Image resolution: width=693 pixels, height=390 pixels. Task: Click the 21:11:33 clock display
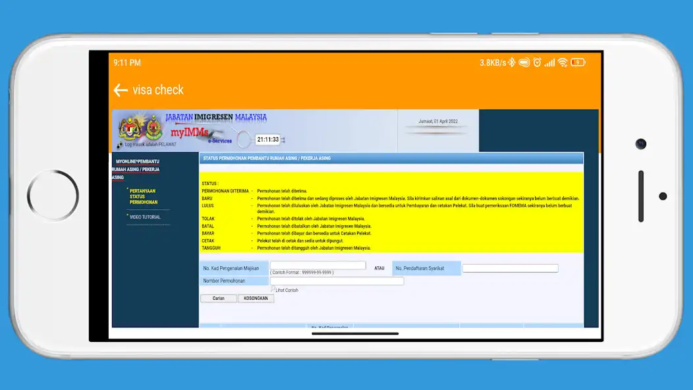pyautogui.click(x=268, y=139)
